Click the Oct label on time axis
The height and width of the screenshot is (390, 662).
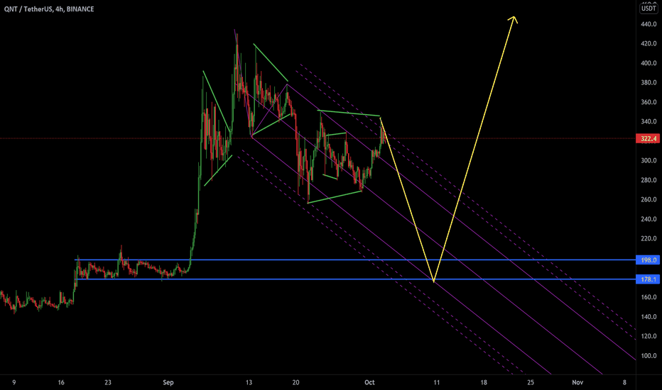369,382
